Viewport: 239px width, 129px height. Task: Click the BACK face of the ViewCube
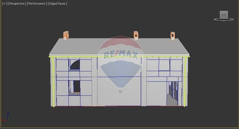point(224,15)
